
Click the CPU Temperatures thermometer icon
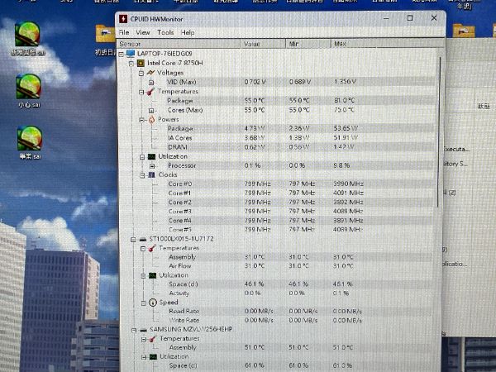(x=151, y=92)
